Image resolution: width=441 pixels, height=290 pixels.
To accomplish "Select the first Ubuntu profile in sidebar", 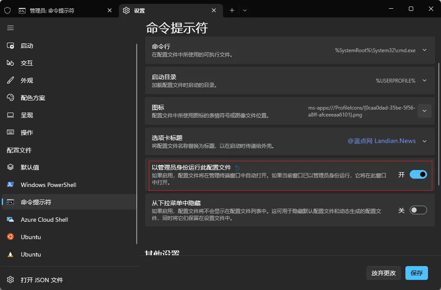I will (x=32, y=237).
